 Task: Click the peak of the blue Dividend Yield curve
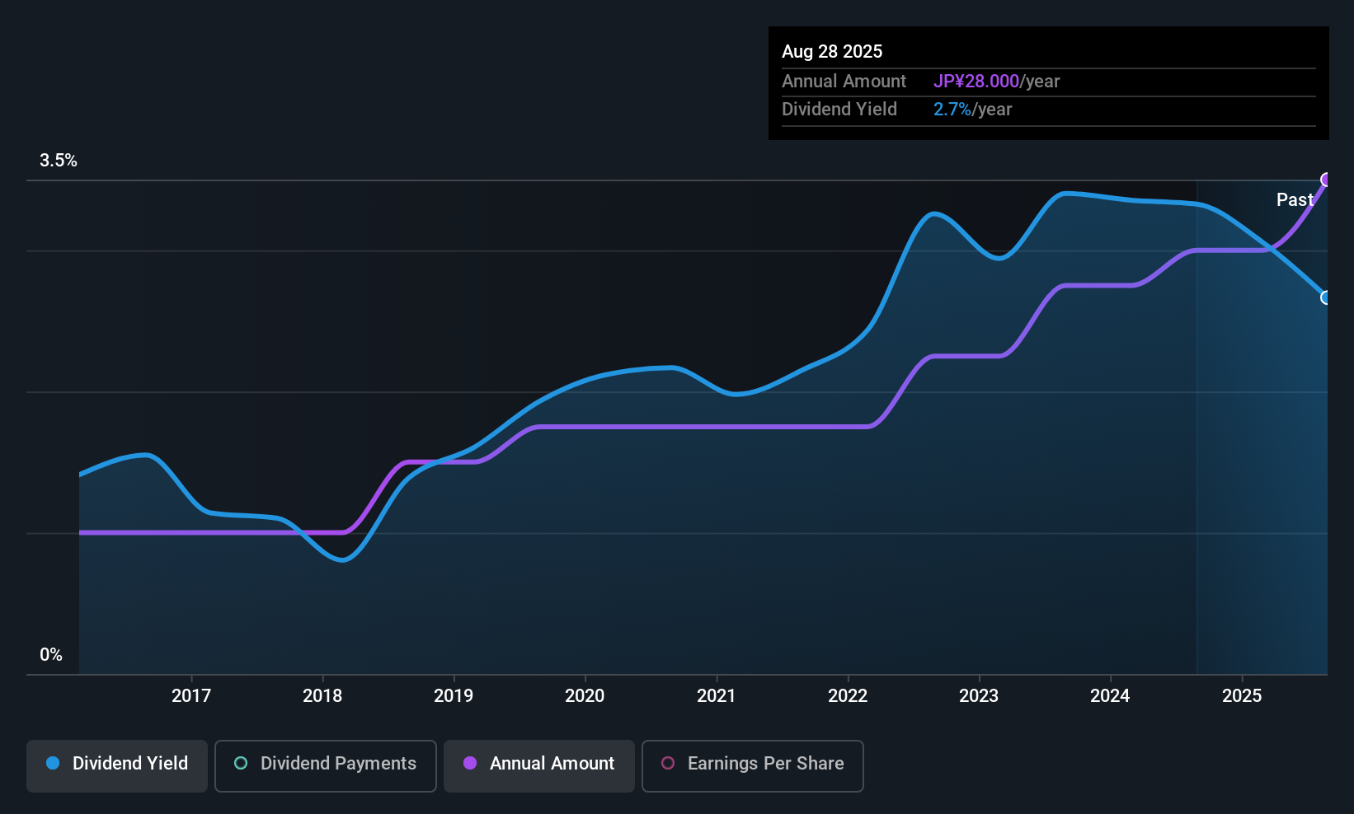(1068, 193)
